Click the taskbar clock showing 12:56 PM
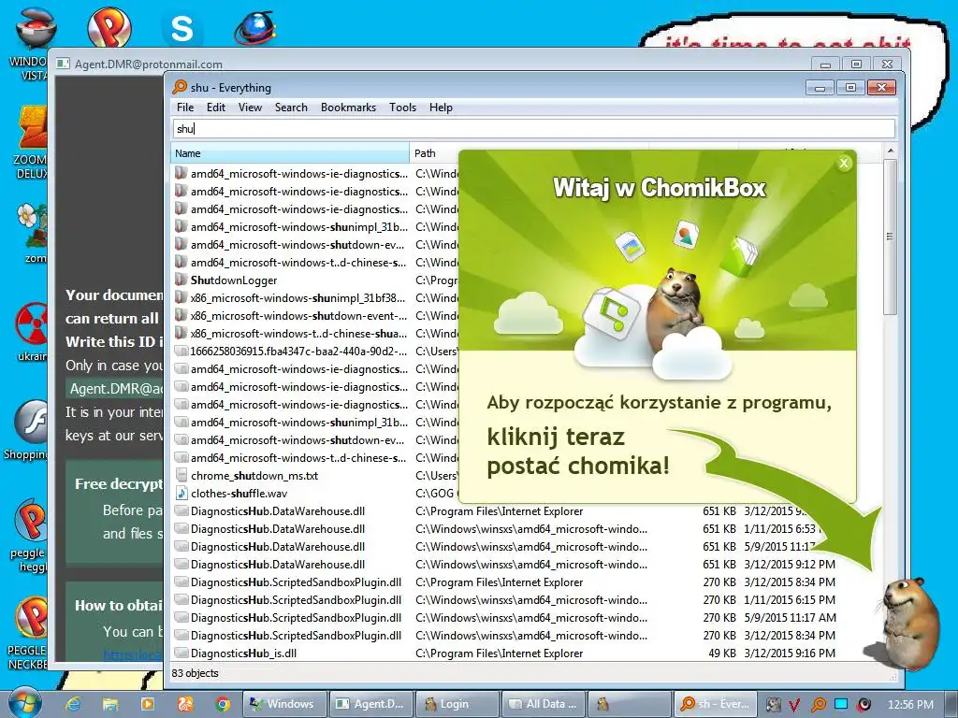 click(x=910, y=705)
